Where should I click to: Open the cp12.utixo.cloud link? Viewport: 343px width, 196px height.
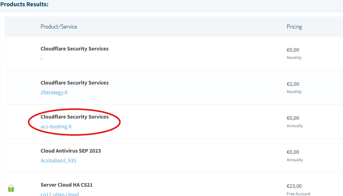point(60,194)
